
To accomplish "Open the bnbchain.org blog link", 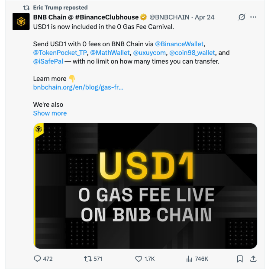I will (78, 87).
